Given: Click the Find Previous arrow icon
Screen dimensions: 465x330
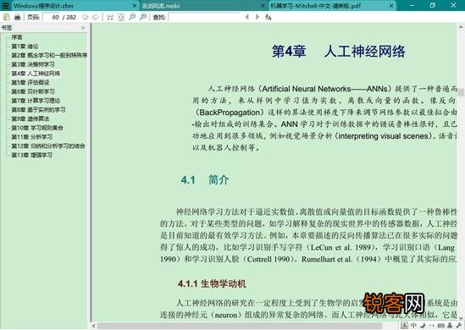Looking at the screenshot, I should [246, 17].
